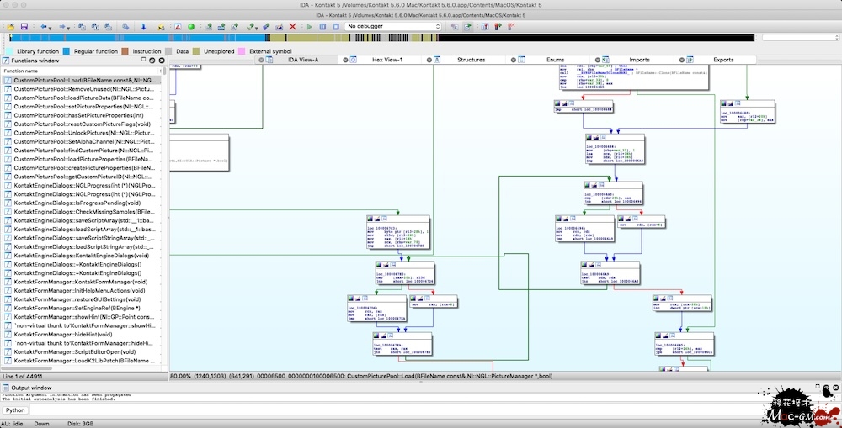The image size is (842, 428).
Task: Close the Hex View-1 tab
Action: (x=344, y=60)
